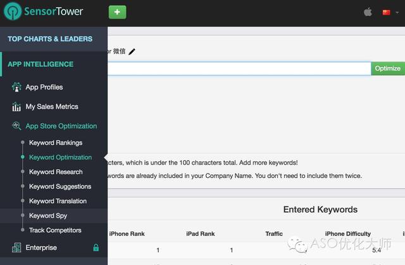Open Keyword Translation page
Viewport: 405px width, 265px height.
[x=58, y=201]
